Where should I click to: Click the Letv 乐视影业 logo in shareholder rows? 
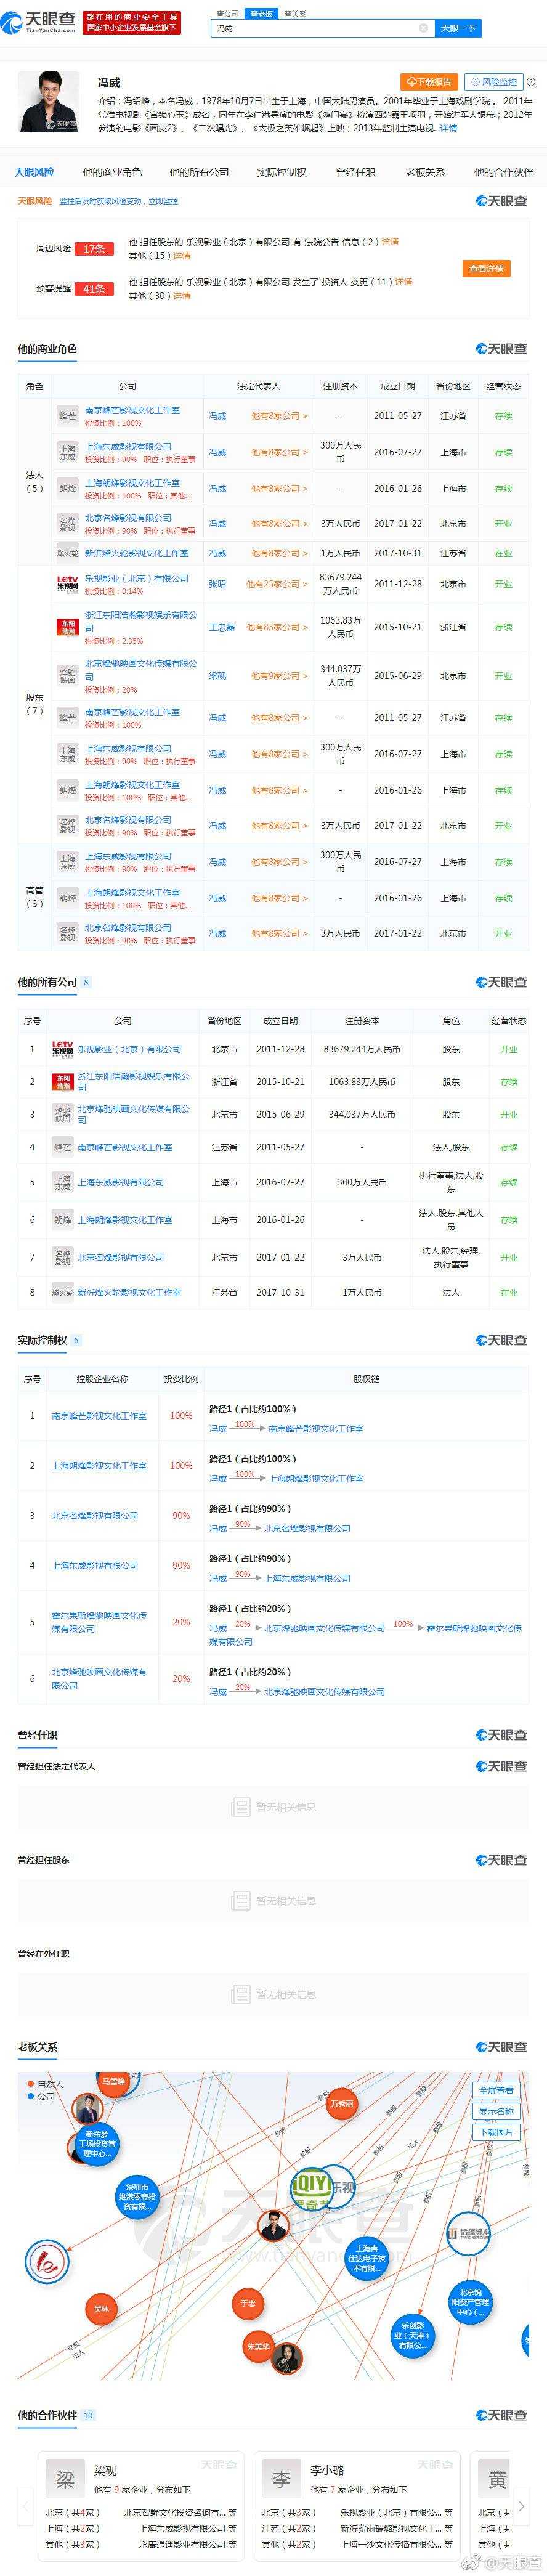click(x=67, y=584)
